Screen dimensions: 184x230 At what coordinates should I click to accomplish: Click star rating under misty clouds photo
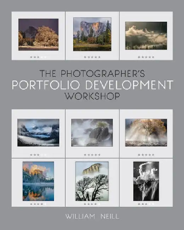[x=146, y=57]
